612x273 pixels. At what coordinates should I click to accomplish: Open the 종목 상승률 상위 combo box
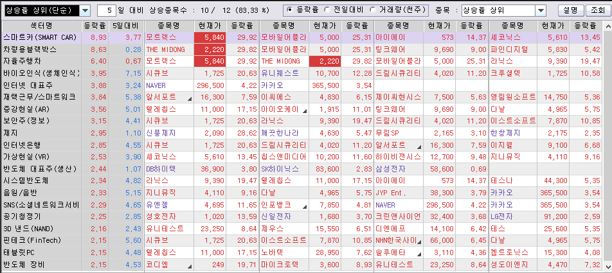click(503, 10)
